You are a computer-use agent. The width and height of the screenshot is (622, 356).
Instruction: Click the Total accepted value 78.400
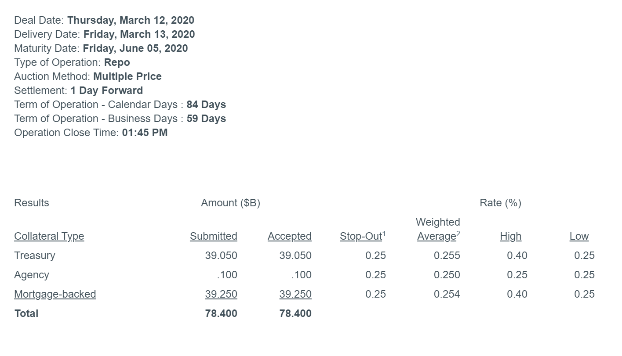pyautogui.click(x=295, y=313)
